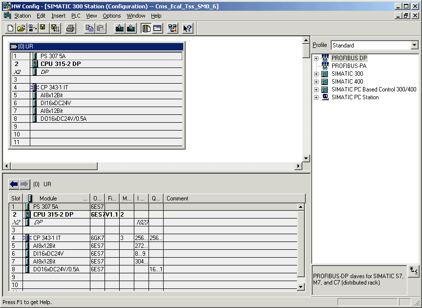
Task: Open the PLC menu
Action: tap(76, 16)
